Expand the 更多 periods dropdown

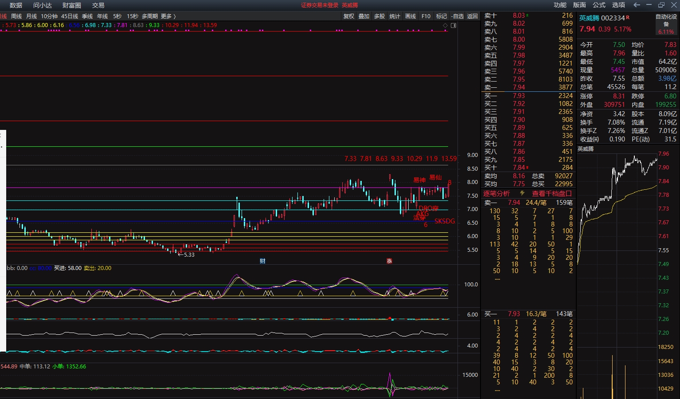point(168,16)
